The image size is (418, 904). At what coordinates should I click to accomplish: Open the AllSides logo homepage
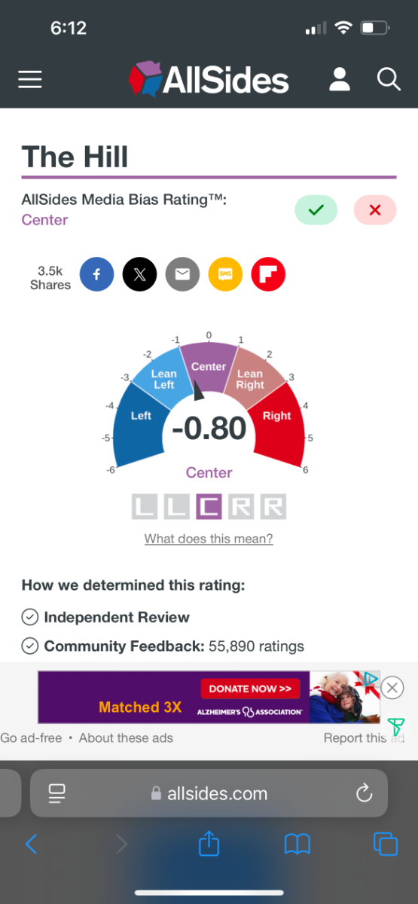(209, 79)
